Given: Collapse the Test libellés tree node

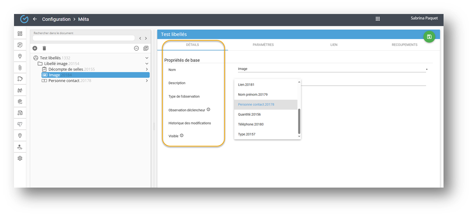Looking at the screenshot, I should click(147, 58).
